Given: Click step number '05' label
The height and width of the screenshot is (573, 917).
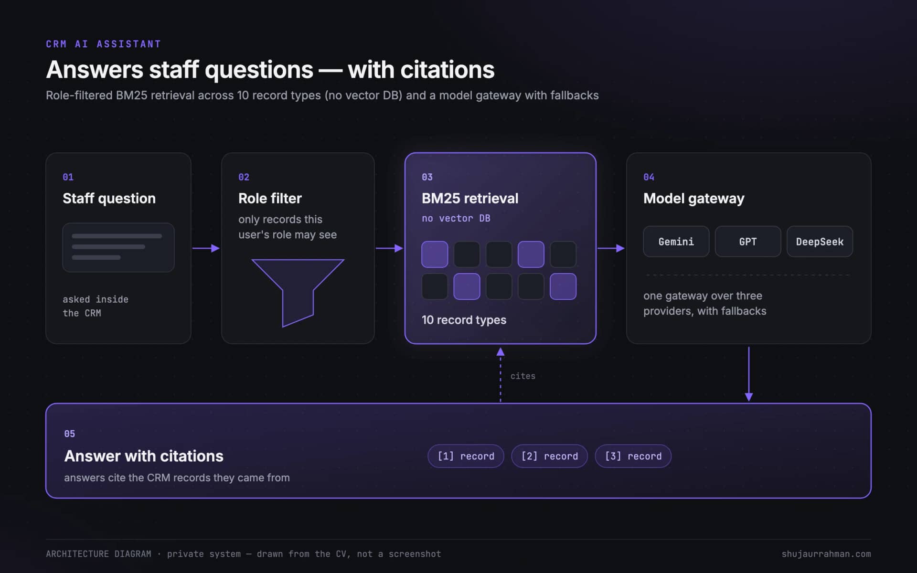Looking at the screenshot, I should tap(70, 434).
